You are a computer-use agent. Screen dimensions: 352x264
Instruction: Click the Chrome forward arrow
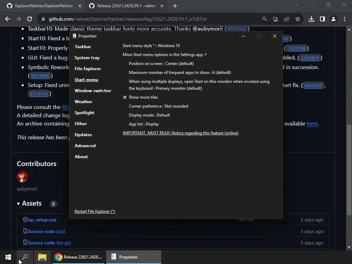coord(19,19)
